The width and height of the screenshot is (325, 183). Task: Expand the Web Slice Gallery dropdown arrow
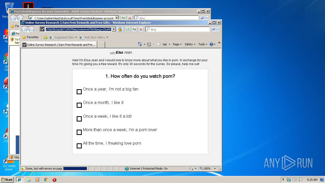coord(107,37)
